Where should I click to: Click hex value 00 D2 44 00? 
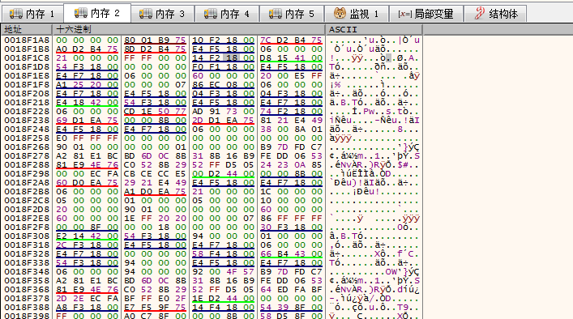click(223, 174)
